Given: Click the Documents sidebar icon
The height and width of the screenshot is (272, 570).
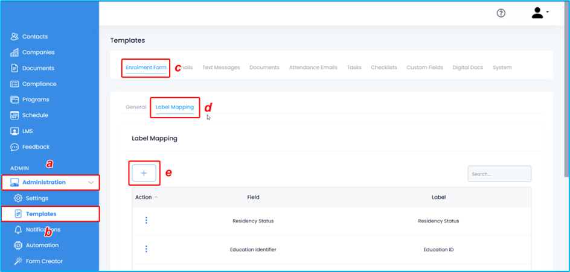Looking at the screenshot, I should pyautogui.click(x=14, y=68).
